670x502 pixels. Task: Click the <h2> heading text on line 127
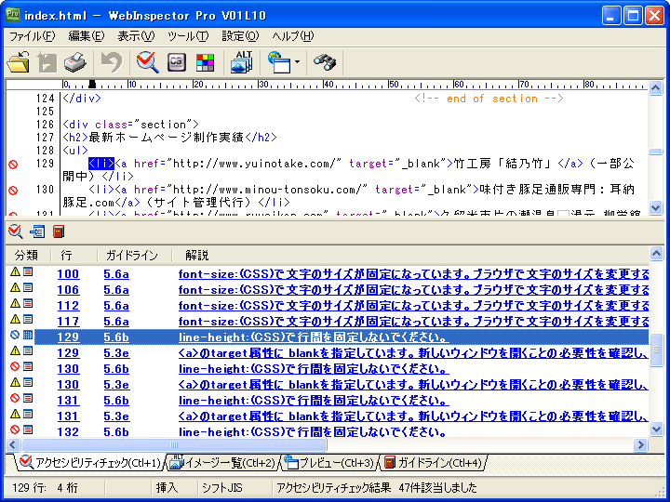tap(166, 138)
